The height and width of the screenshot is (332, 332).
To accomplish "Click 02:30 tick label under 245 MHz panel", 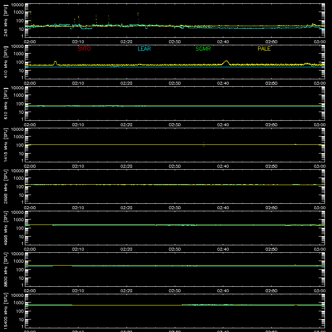I will pyautogui.click(x=175, y=42).
